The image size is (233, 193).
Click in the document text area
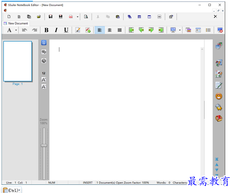(x=125, y=110)
